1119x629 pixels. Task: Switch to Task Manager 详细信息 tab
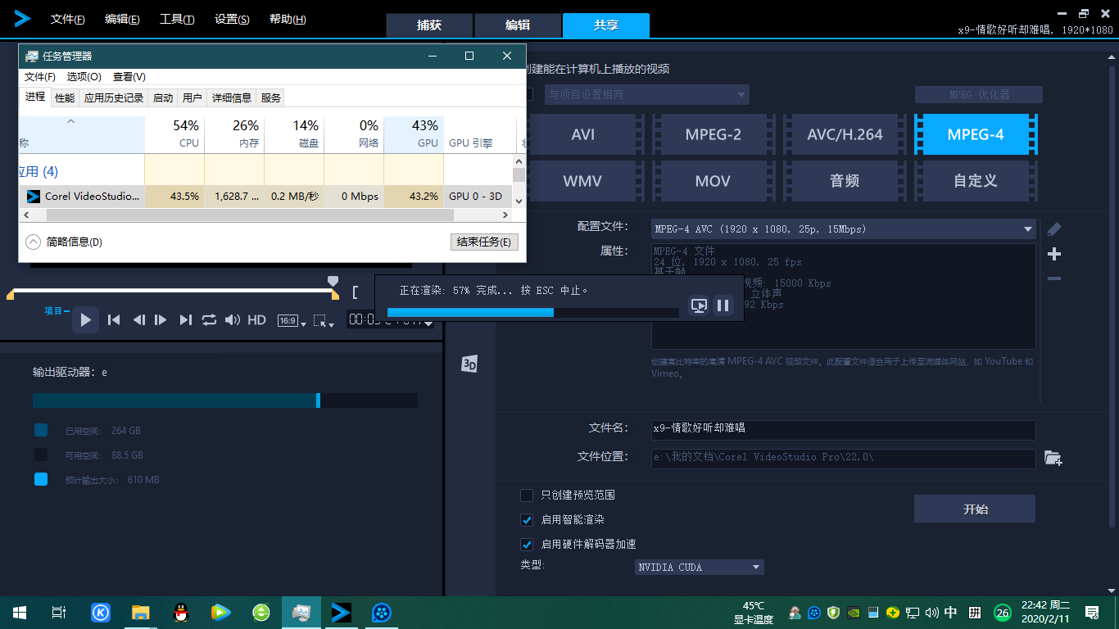[232, 98]
